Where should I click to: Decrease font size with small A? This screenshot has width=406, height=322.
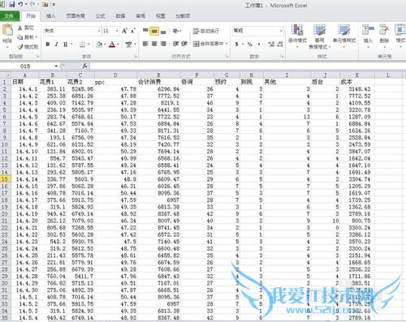tap(132, 31)
